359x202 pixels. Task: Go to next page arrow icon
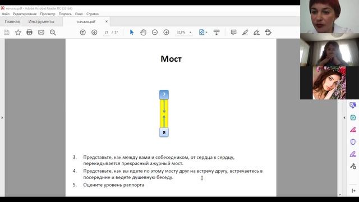tap(94, 33)
